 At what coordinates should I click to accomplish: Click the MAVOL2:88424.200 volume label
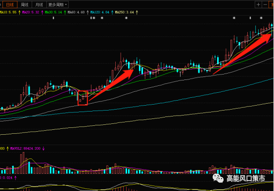click(26, 149)
